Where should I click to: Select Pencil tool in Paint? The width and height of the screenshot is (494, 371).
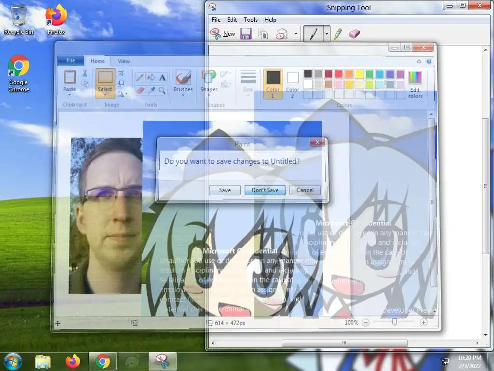(x=140, y=77)
